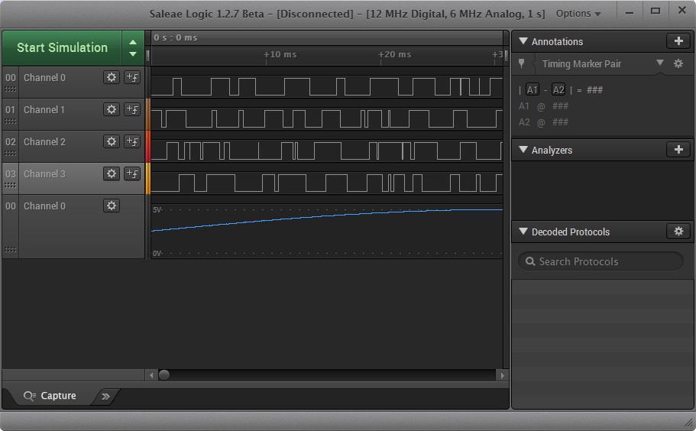Toggle Channel 1 trigger edge button
696x431 pixels.
(132, 109)
